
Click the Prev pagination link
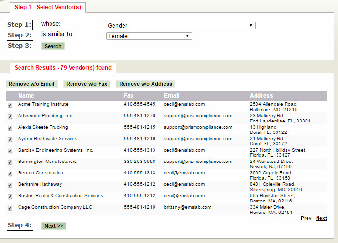306,218
